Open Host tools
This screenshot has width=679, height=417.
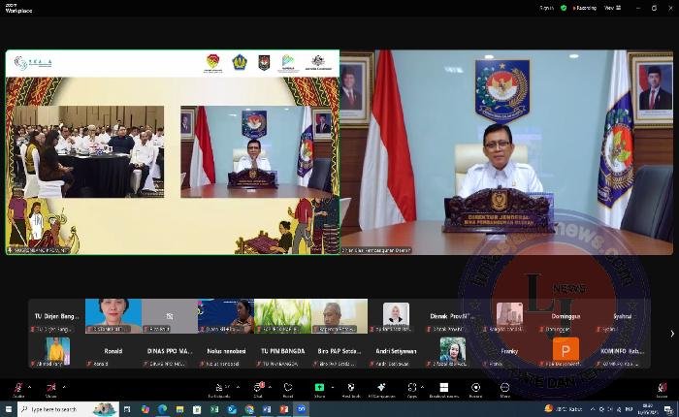[351, 388]
